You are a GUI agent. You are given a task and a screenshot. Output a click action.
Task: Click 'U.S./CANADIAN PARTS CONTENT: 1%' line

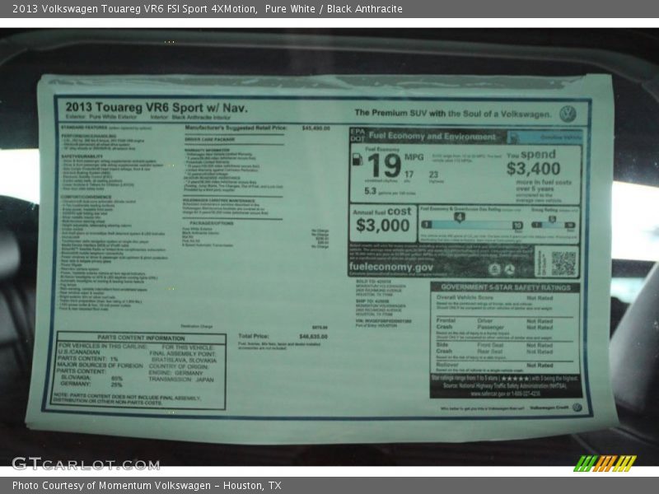(88, 356)
